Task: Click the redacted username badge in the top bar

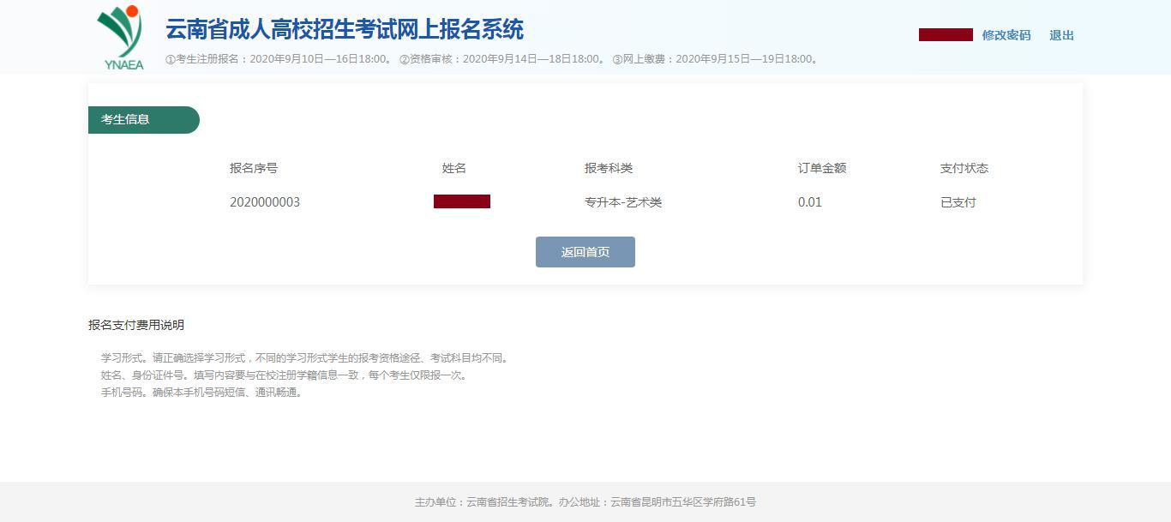Action: [945, 35]
